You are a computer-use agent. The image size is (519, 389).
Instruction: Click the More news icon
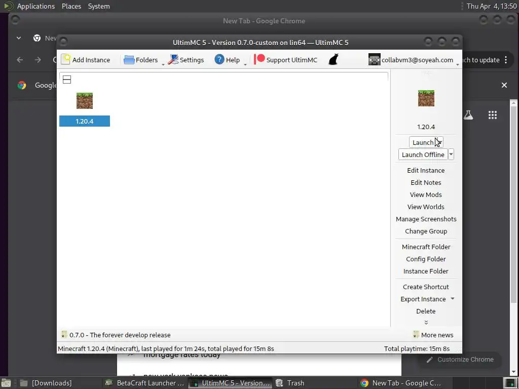tap(416, 334)
